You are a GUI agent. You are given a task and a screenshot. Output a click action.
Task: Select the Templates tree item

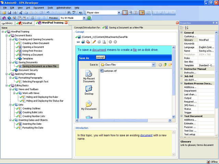coord(28,58)
